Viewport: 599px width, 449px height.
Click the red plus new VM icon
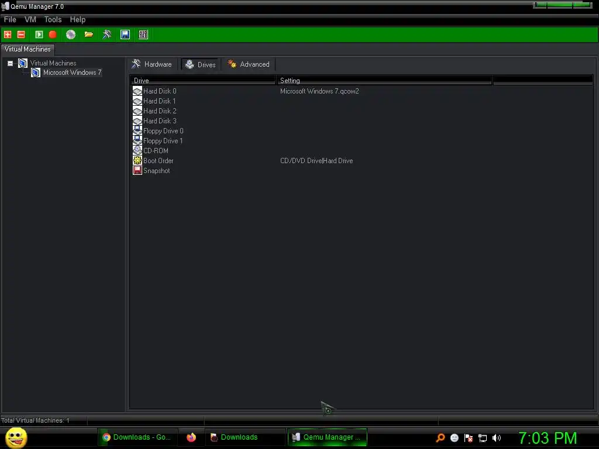[x=8, y=34]
